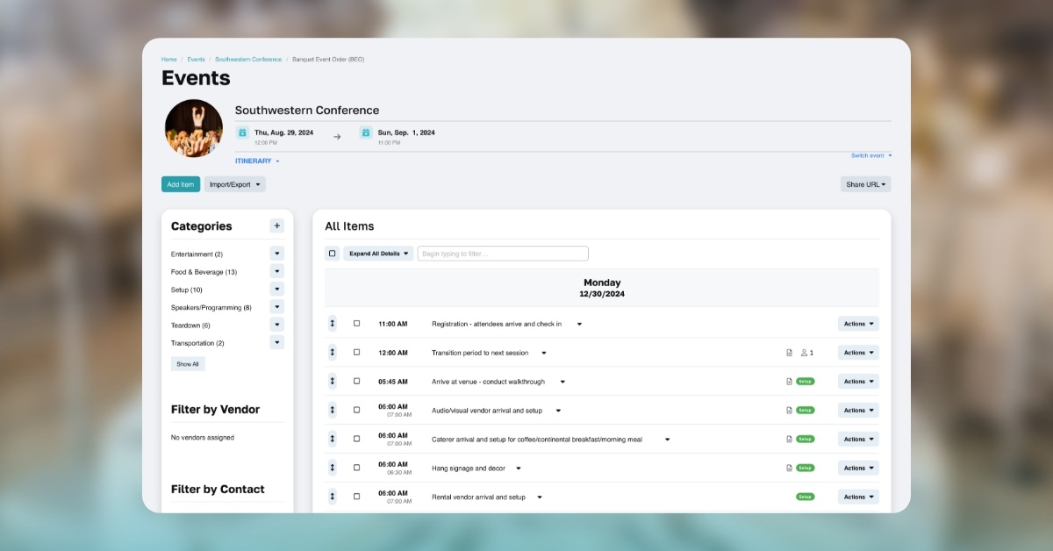Viewport: 1053px width, 551px height.
Task: Open the Expand All Details dropdown
Action: click(x=378, y=254)
